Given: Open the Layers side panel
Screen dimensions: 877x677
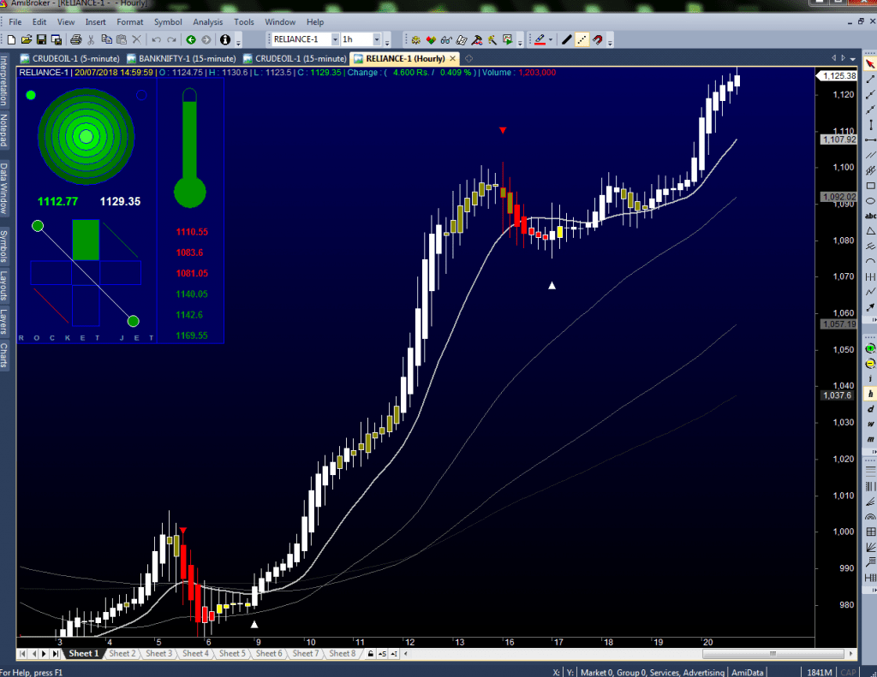Looking at the screenshot, I should (x=4, y=321).
